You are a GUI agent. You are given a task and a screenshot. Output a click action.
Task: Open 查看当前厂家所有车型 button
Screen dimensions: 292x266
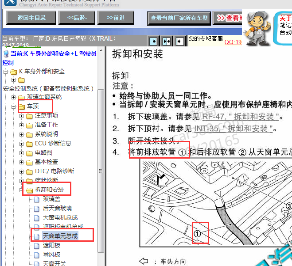click(179, 18)
